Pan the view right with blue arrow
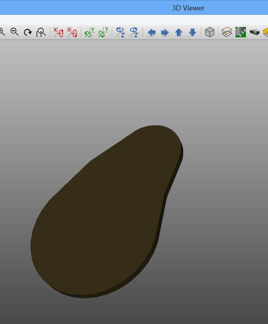 [x=165, y=33]
